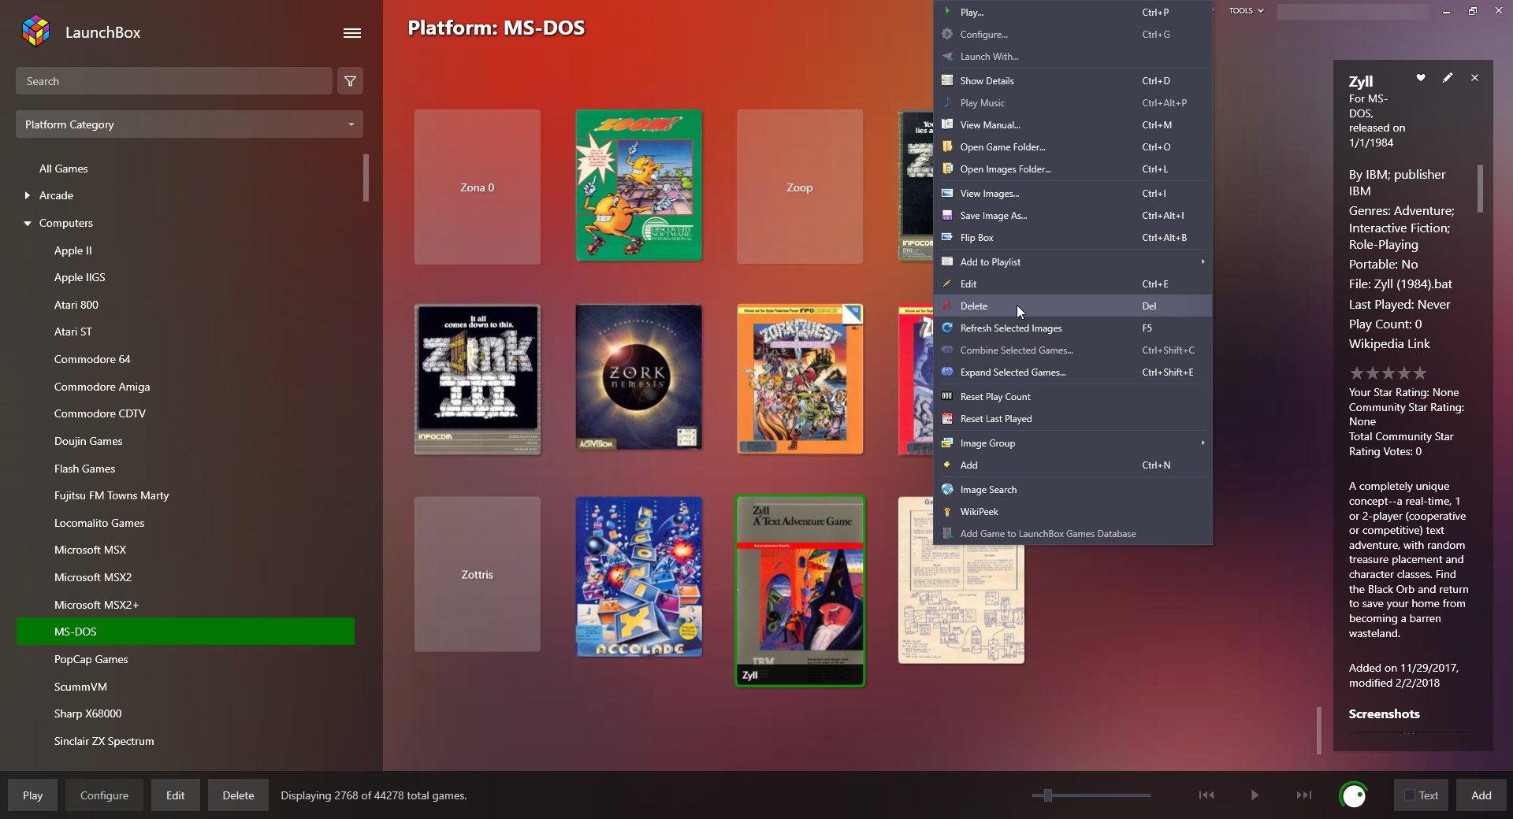Expand the Arcade tree node

27,195
